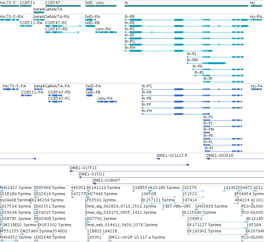The image size is (264, 242).
Task: Select protein Ih-PK label
Action: coord(208,136)
